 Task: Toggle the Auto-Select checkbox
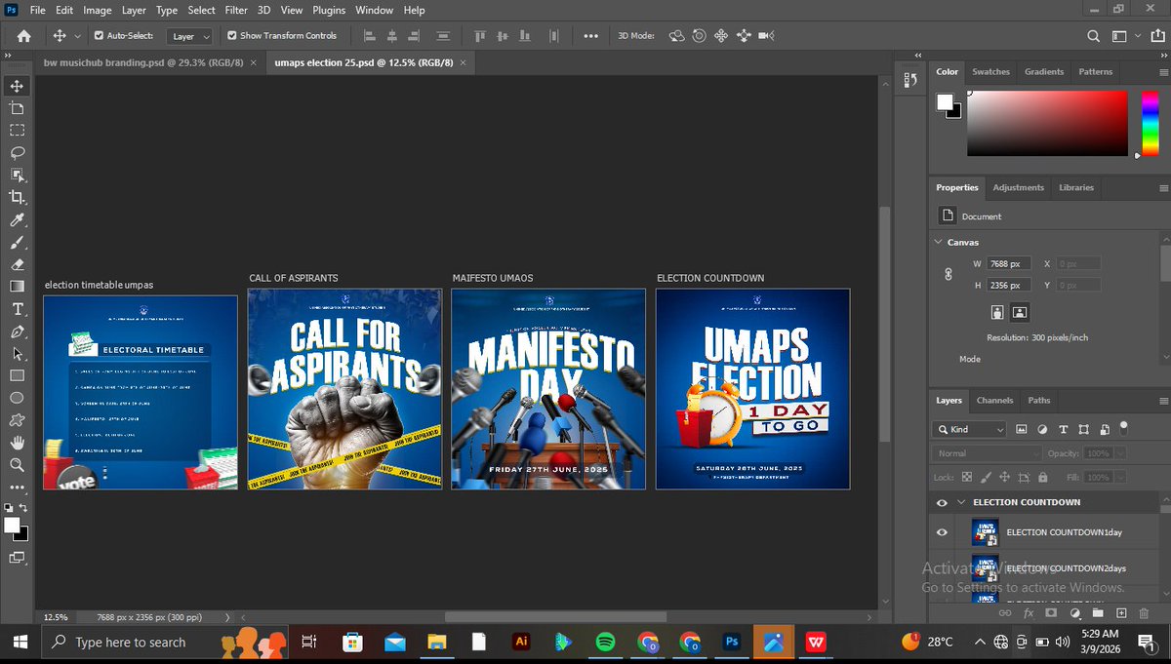click(x=99, y=36)
